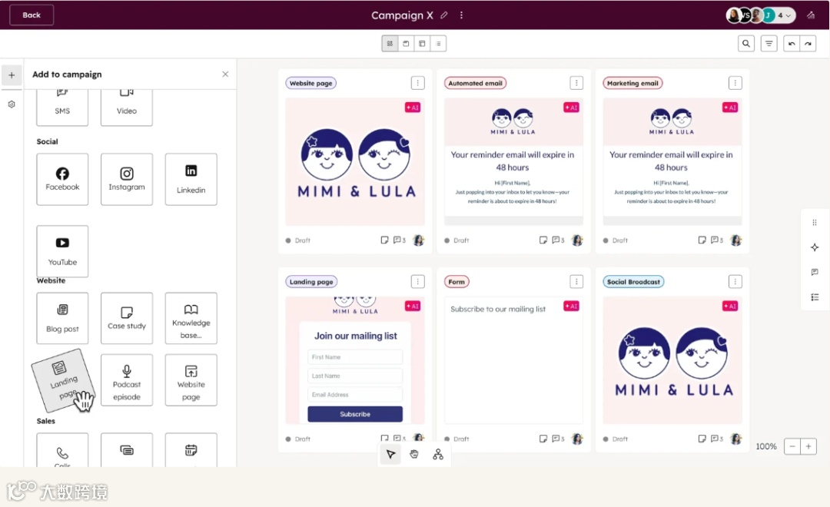The image size is (830, 507).
Task: Click the AI badge on Website page card
Action: coord(413,108)
